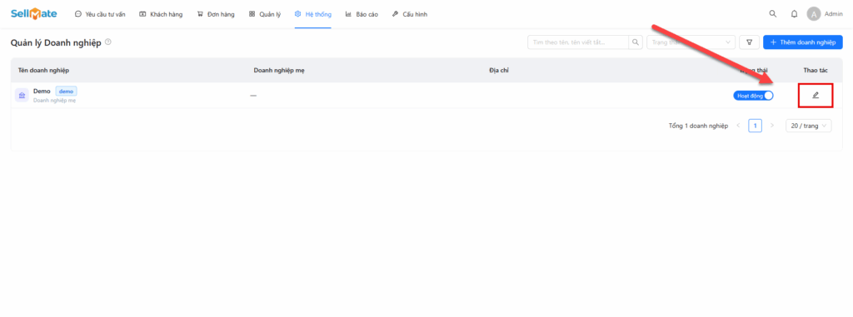Expand the Trạng thái filter dropdown
Image resolution: width=853 pixels, height=317 pixels.
click(691, 42)
